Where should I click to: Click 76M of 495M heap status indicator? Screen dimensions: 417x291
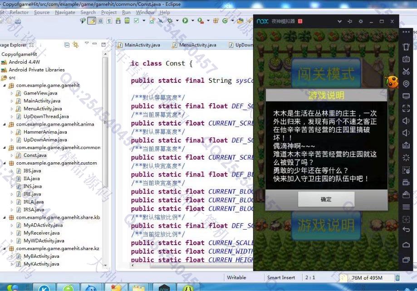coord(367,278)
